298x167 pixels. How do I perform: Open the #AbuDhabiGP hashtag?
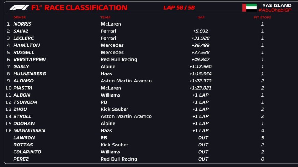(x=275, y=10)
